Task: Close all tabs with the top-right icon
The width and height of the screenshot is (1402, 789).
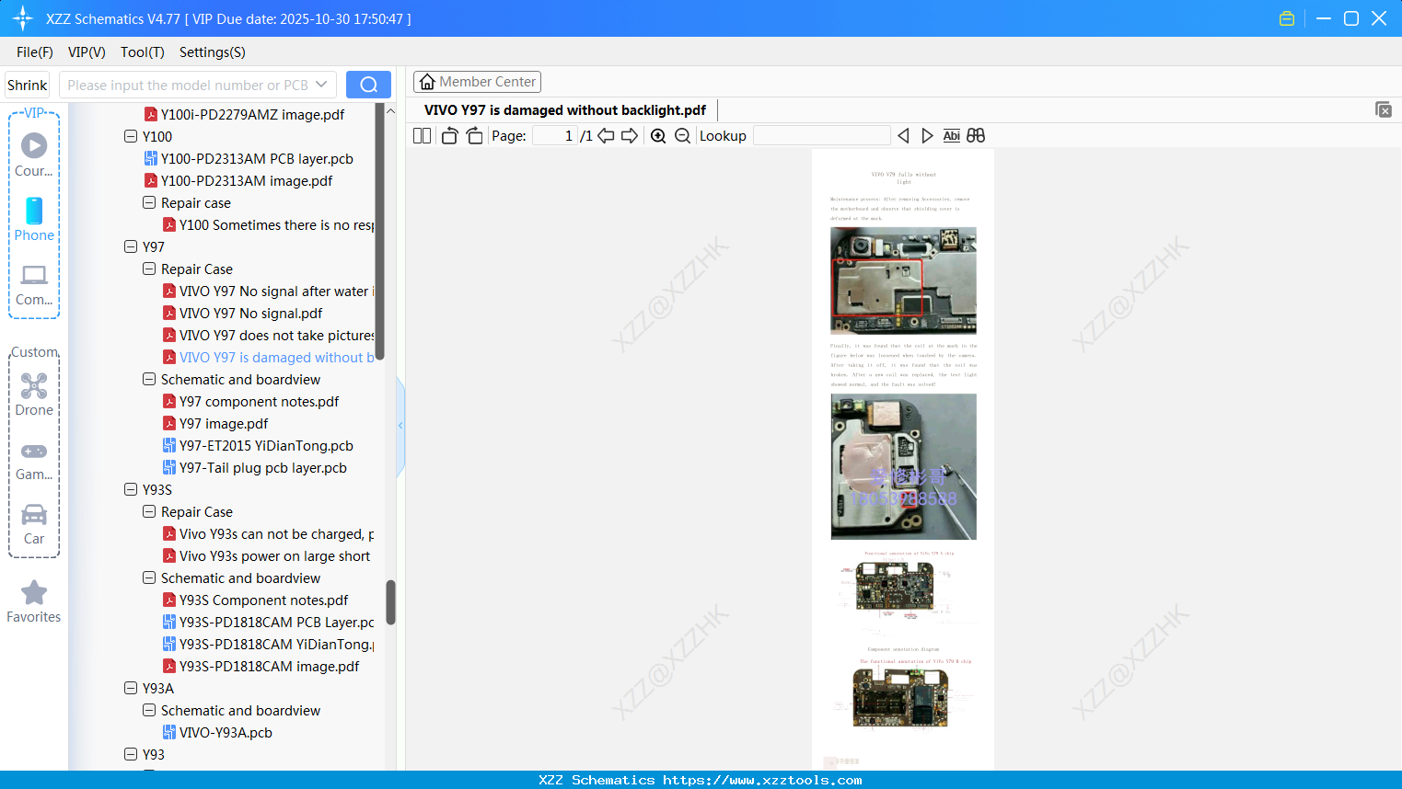Action: pos(1384,109)
